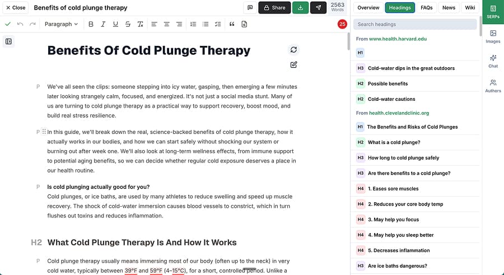This screenshot has width=504, height=275.
Task: Insert a numbered list
Action: click(193, 24)
